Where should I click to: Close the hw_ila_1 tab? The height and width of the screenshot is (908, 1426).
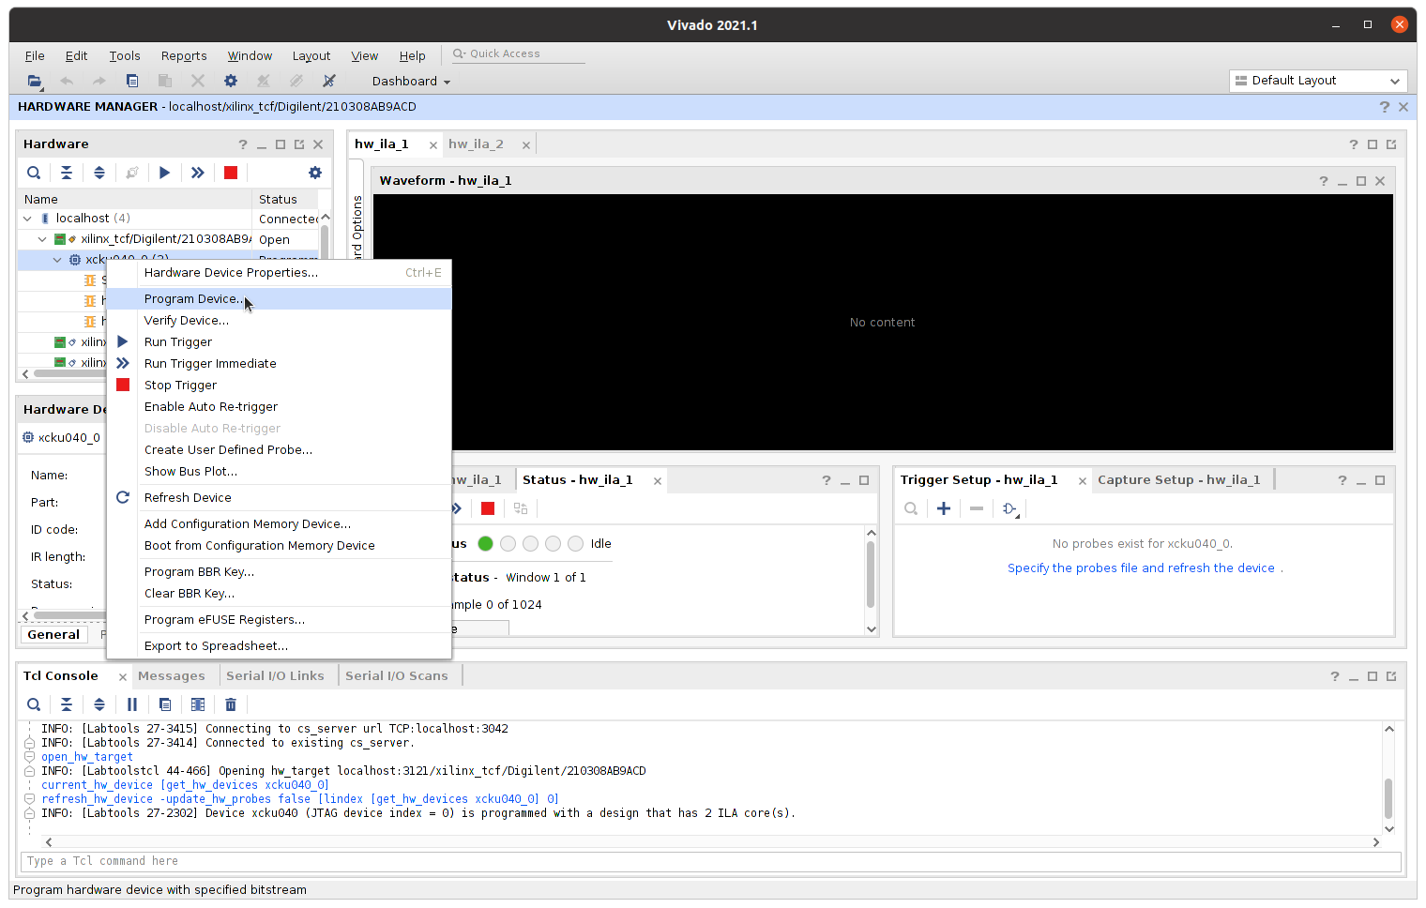(x=432, y=145)
